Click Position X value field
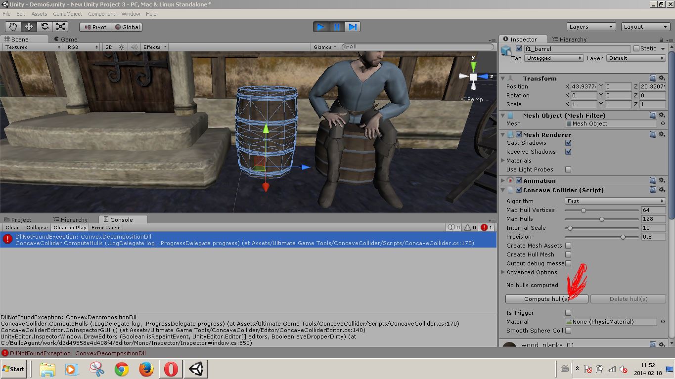The image size is (675, 379). pos(584,86)
